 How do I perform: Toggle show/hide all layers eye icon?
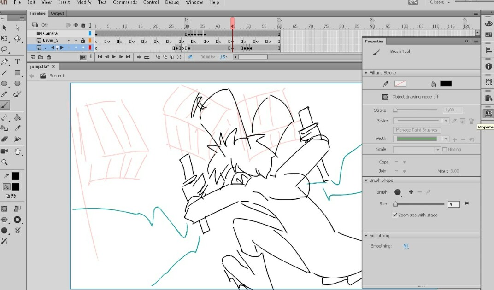pyautogui.click(x=76, y=25)
